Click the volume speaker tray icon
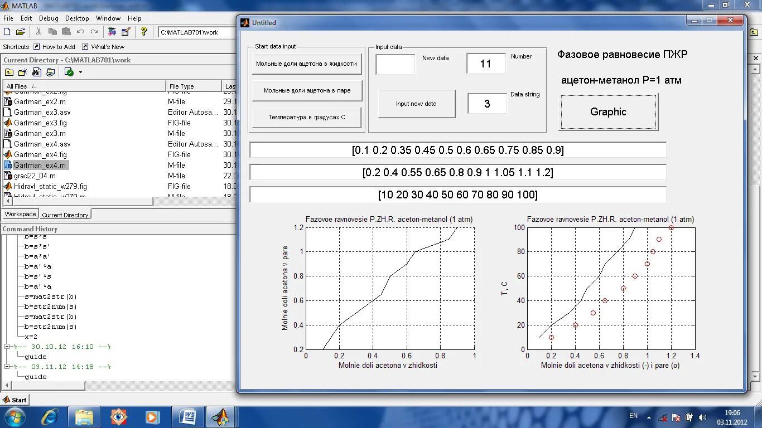The image size is (762, 428). pos(702,417)
